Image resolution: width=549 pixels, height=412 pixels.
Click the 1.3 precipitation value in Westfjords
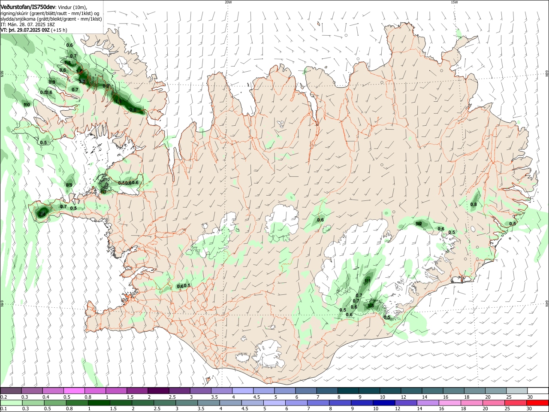(x=67, y=63)
